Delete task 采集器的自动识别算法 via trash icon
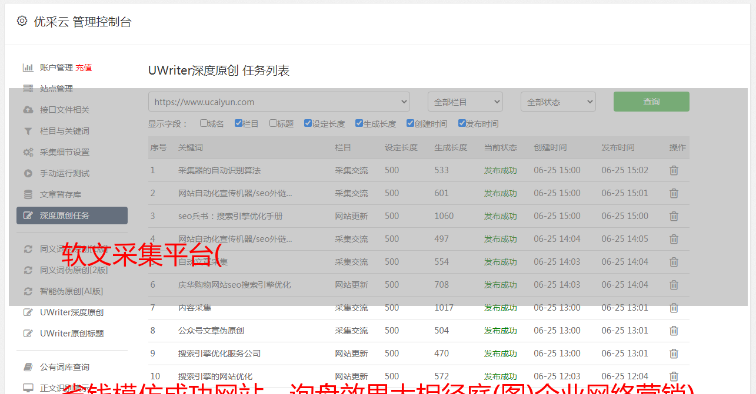 674,170
